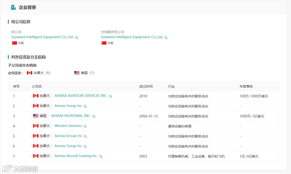291x174 pixels.
Task: Click China flag under 母公司
Action: pos(15,43)
